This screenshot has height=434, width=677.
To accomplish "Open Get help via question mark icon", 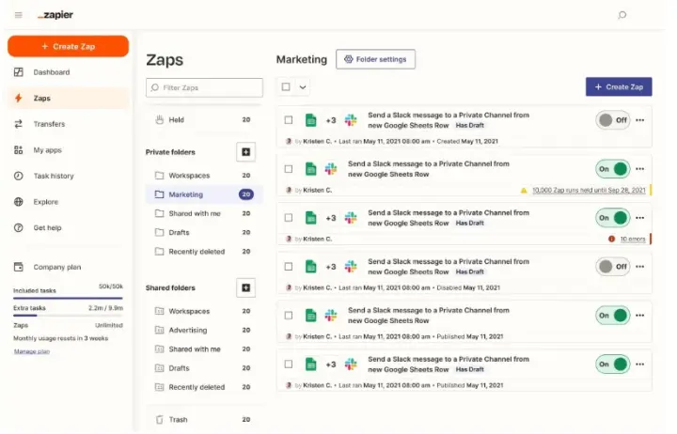I will click(18, 227).
